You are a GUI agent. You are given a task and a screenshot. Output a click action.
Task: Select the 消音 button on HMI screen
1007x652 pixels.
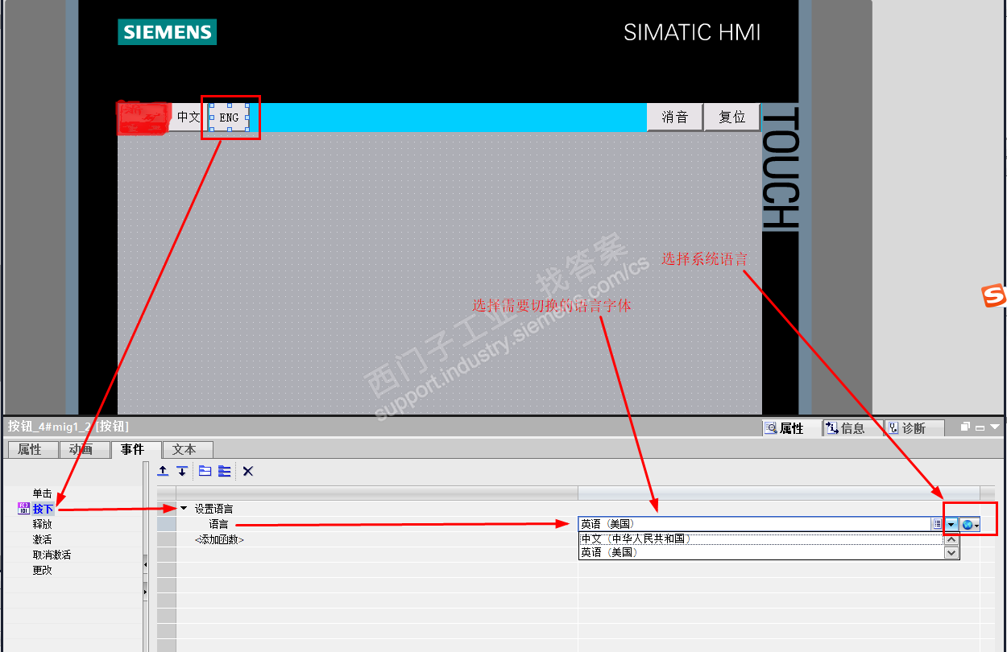(675, 118)
